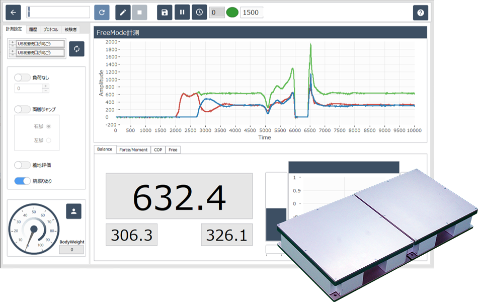
Task: Turn on the 両脚ジャンプ switch
Action: (x=22, y=109)
